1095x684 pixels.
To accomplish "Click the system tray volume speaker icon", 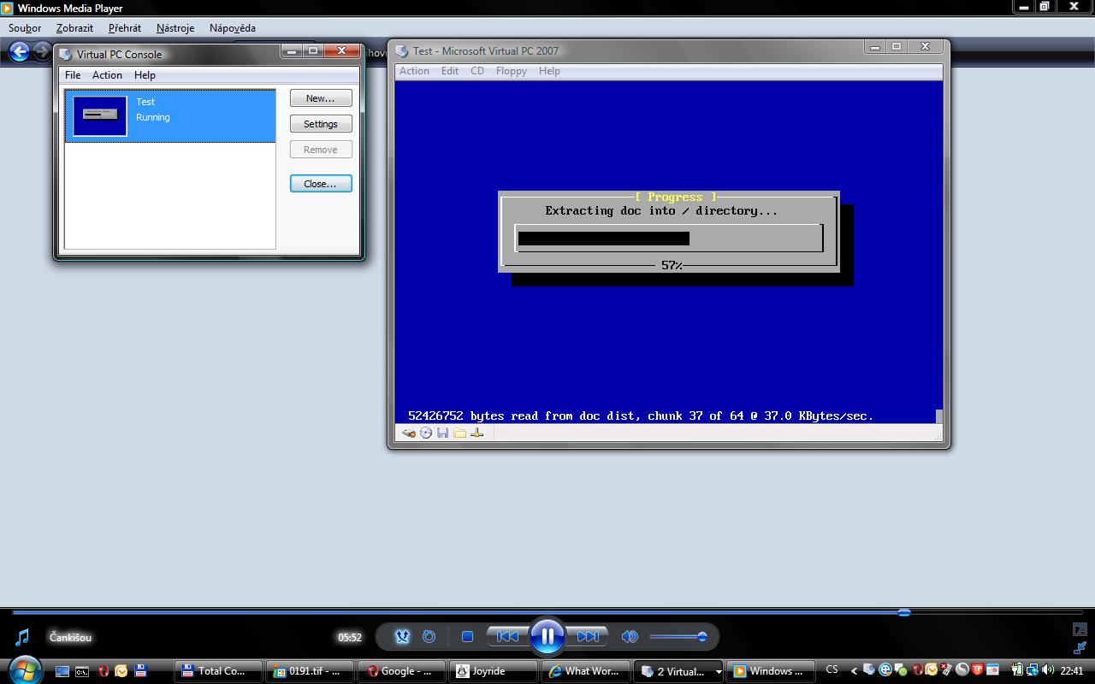I will (1047, 670).
